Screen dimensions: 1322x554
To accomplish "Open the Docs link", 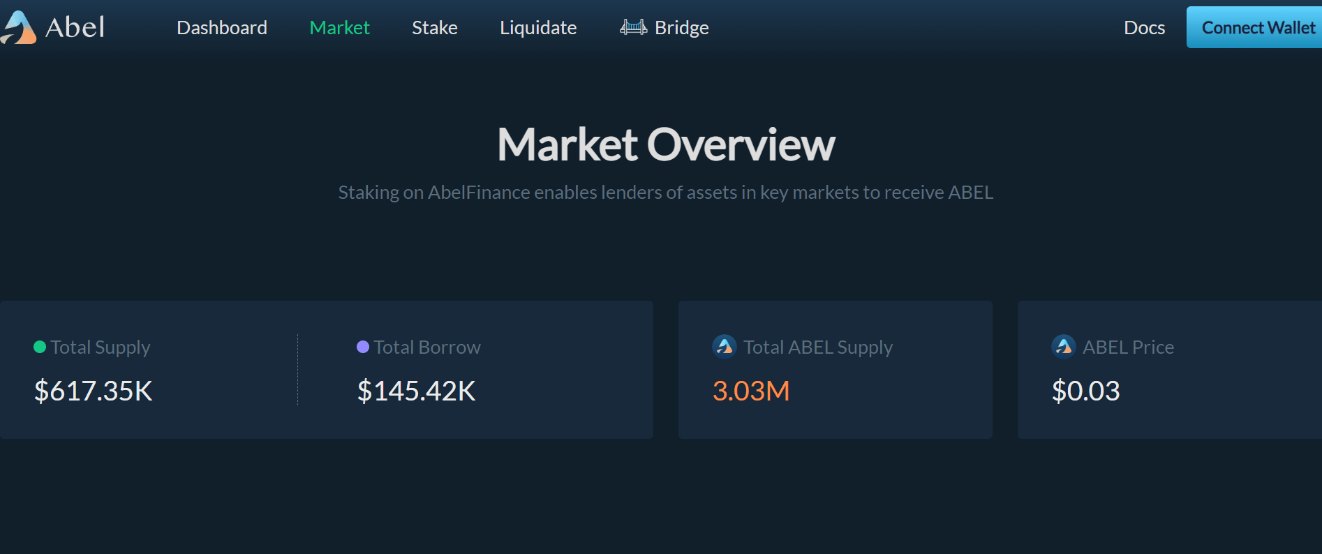I will click(1144, 28).
